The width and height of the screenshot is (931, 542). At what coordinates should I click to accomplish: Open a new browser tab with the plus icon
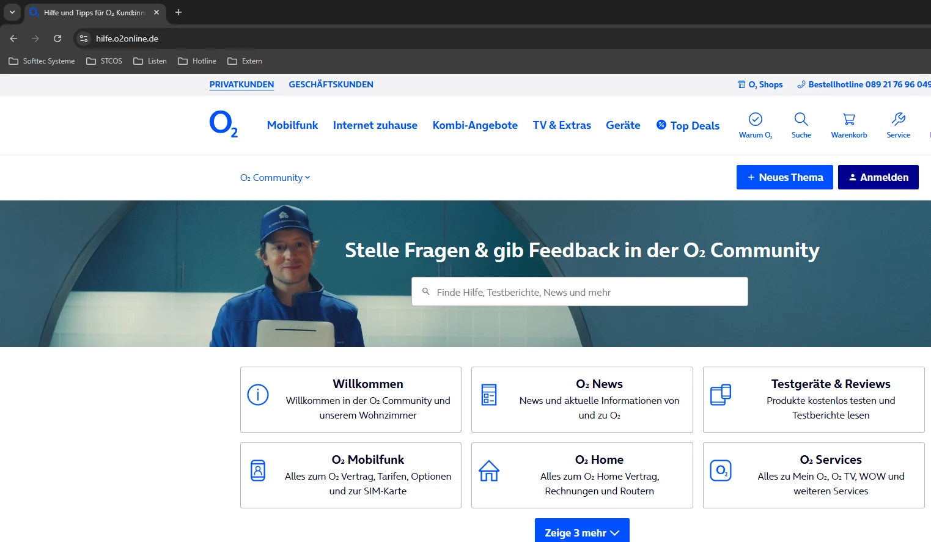click(x=178, y=12)
